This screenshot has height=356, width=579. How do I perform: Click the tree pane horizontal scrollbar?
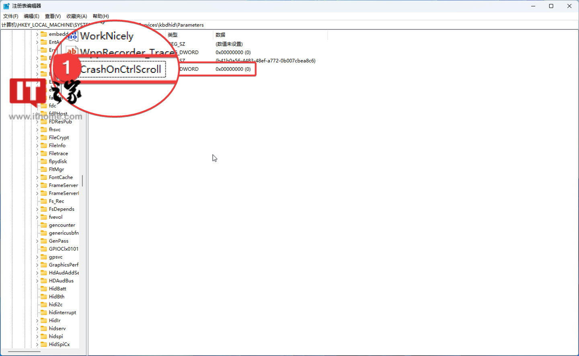click(x=24, y=352)
